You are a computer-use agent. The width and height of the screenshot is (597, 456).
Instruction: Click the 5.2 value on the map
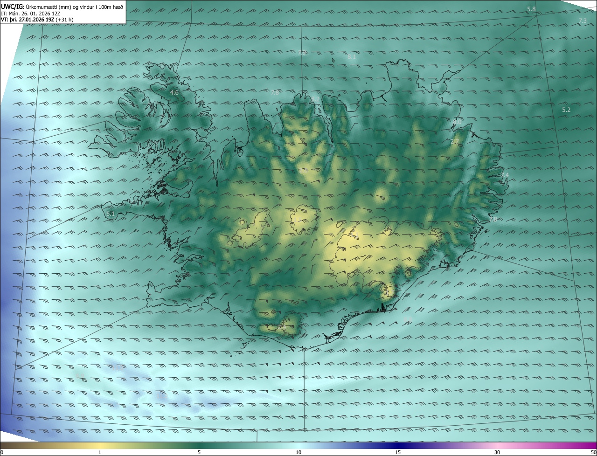(x=566, y=110)
